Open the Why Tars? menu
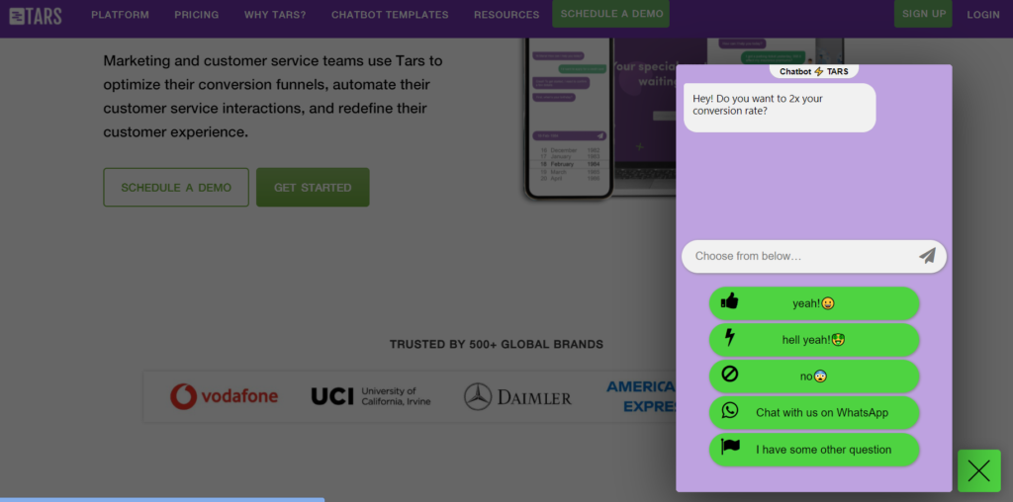Screen dimensions: 1013x502 [275, 15]
